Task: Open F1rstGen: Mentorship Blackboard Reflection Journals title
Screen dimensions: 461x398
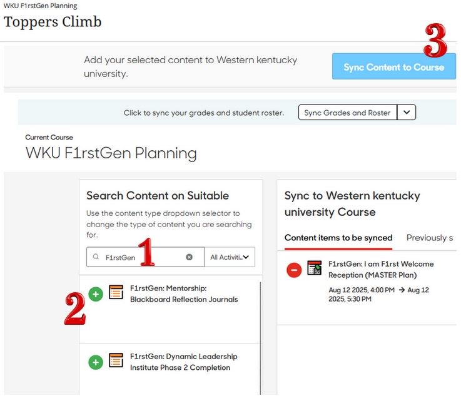Action: coord(184,293)
